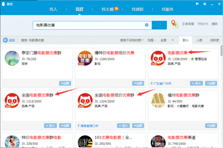
Task: Click hot keyword 鹿晗
Action: 214,24
